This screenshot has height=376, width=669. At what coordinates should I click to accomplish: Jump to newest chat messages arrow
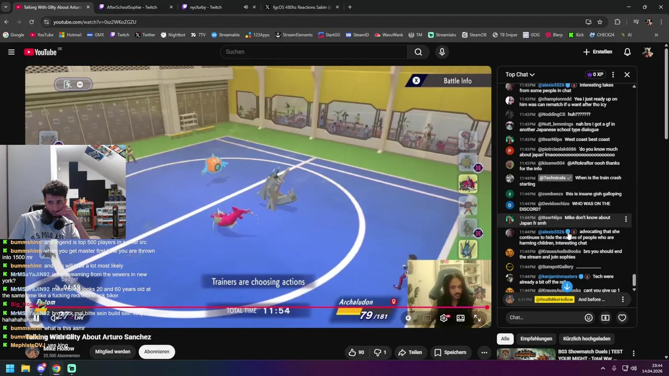pyautogui.click(x=567, y=286)
